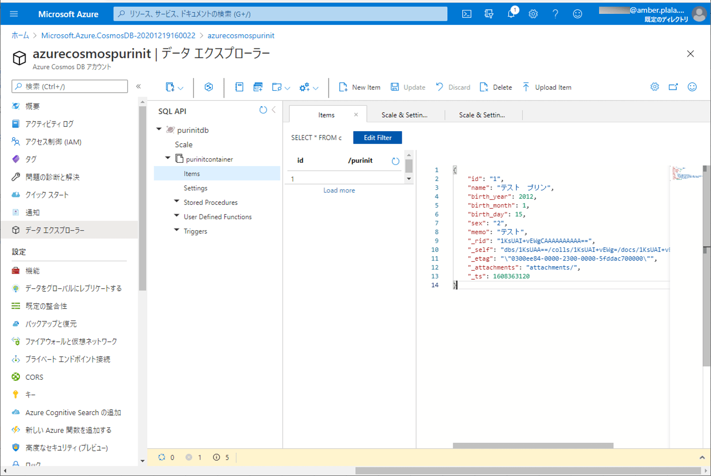Click Upload Item in the toolbar
Image resolution: width=711 pixels, height=476 pixels.
(x=546, y=87)
